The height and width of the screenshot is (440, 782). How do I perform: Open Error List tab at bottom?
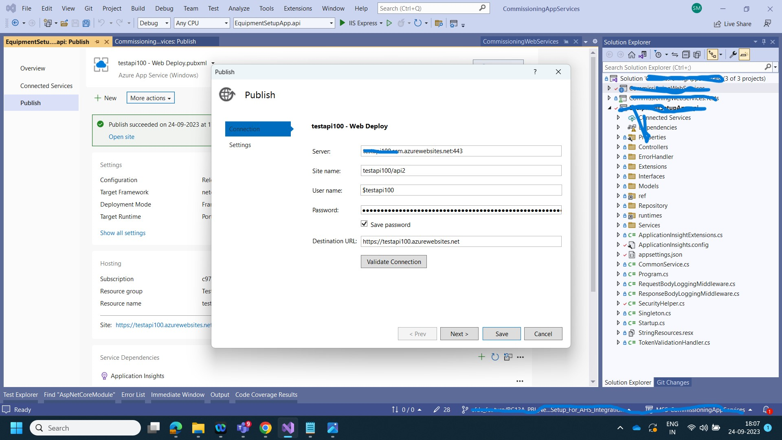click(133, 394)
